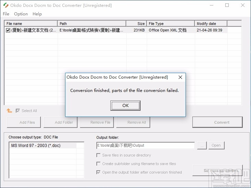Enable Create subfolder using filename option

point(98,164)
